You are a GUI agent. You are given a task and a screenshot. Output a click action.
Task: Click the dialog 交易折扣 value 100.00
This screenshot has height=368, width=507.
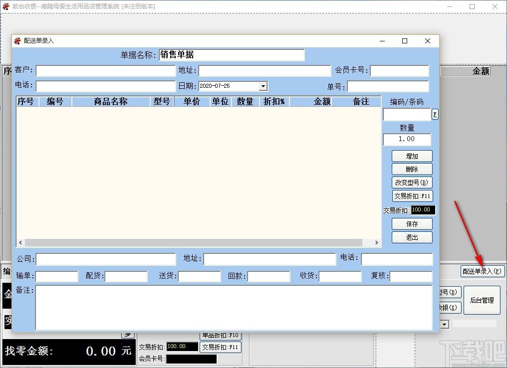point(423,210)
